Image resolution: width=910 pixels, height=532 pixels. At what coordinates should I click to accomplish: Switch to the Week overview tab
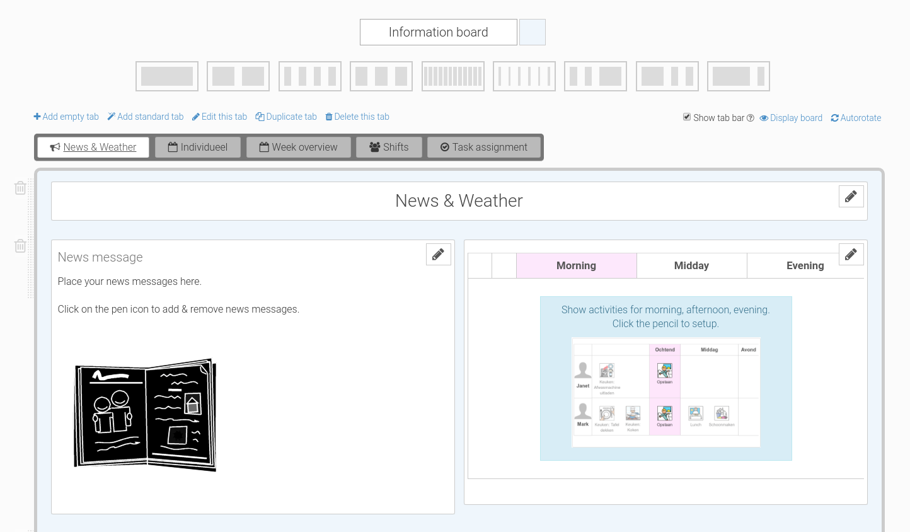298,147
